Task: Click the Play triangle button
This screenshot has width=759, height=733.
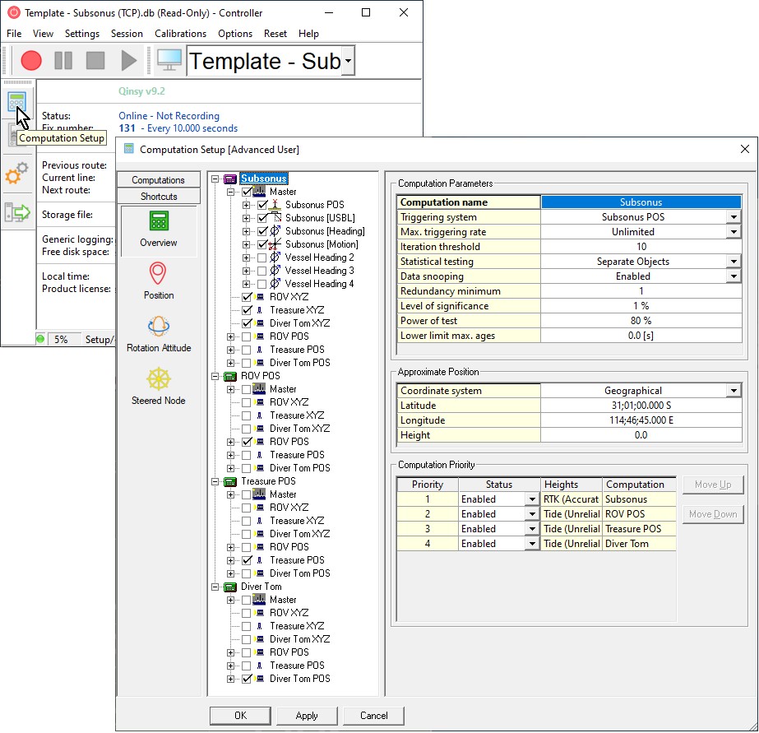Action: [129, 60]
